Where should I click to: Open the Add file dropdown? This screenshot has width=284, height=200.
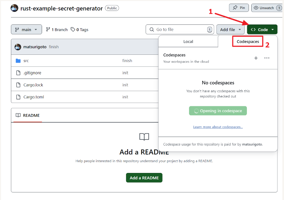point(230,29)
